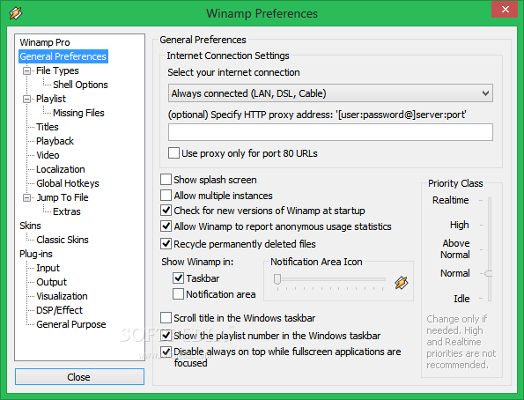524x400 pixels.
Task: Uncheck the Taskbar checkbox
Action: (178, 278)
